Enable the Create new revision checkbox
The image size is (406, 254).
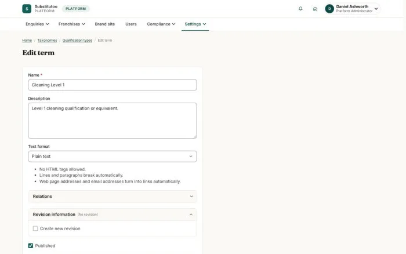pos(35,228)
